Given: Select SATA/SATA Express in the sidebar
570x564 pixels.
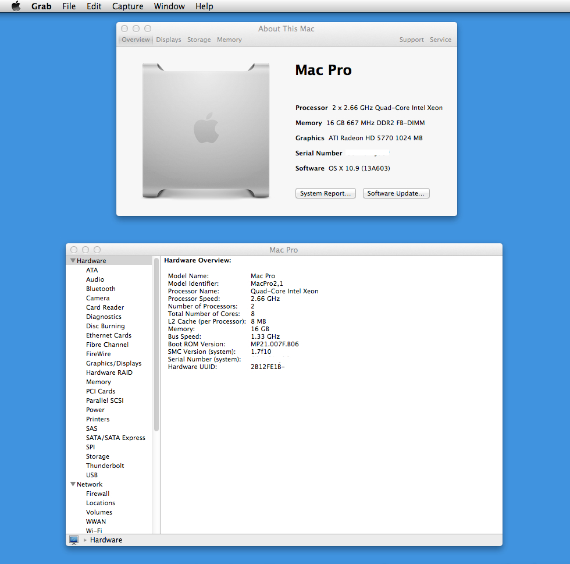Looking at the screenshot, I should 116,438.
